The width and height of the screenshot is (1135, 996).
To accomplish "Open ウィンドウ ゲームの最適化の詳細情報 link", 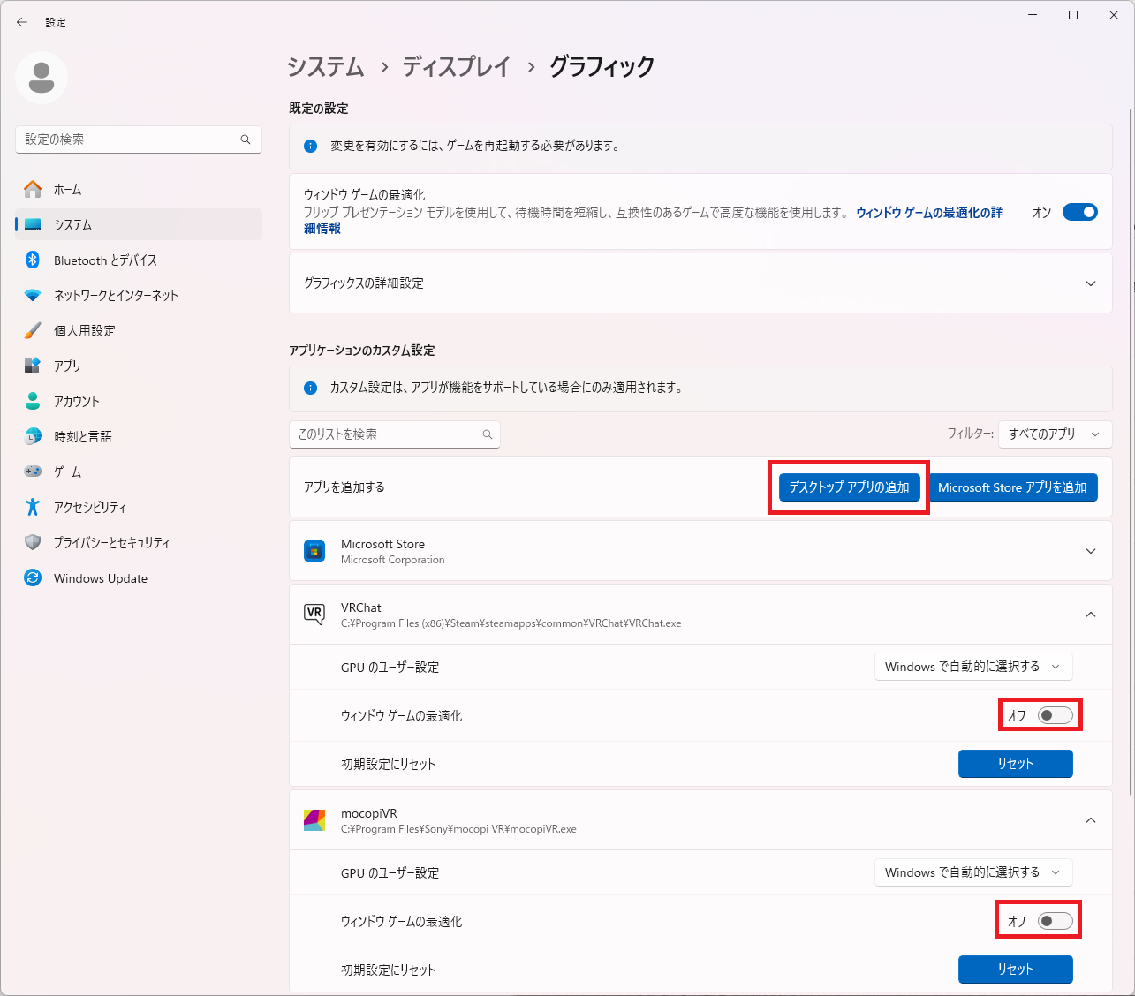I will pyautogui.click(x=928, y=213).
